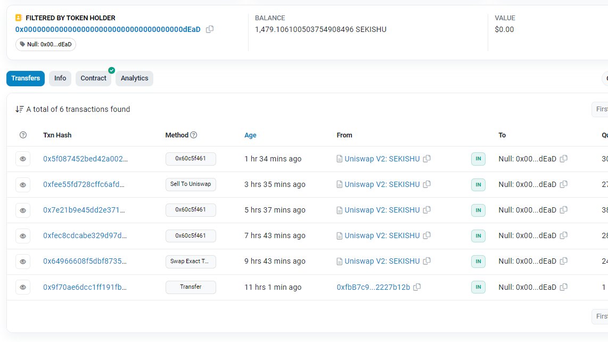The width and height of the screenshot is (608, 342).
Task: Open Uniswap V2: SEKISHU in 3 hrs 35 mins row
Action: point(382,184)
